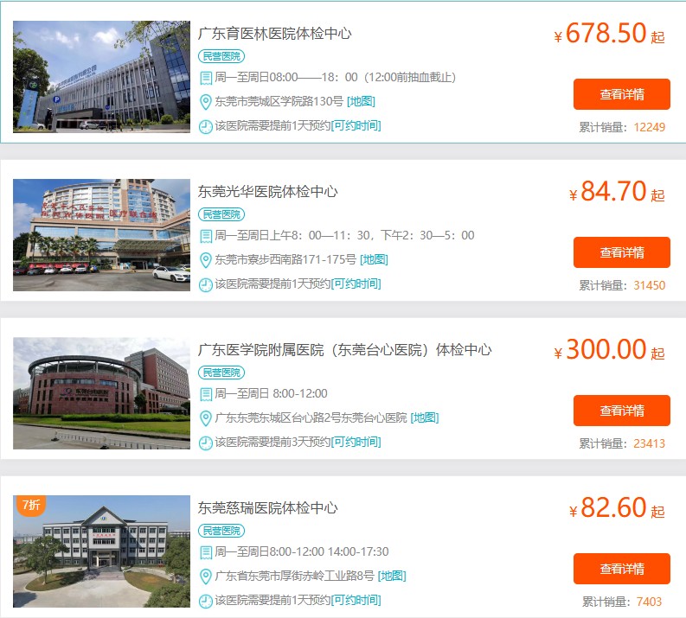Open the 东莞台心医院 building photo
This screenshot has width=686, height=618.
tap(101, 393)
